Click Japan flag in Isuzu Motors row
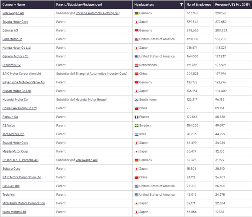 (136, 212)
